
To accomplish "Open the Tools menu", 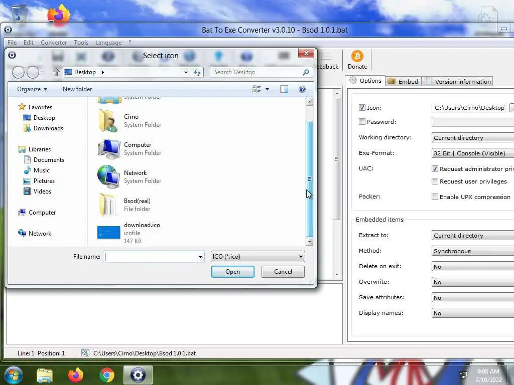I will pos(81,43).
